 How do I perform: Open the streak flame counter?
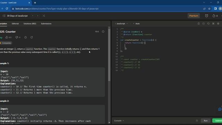tap(215, 16)
